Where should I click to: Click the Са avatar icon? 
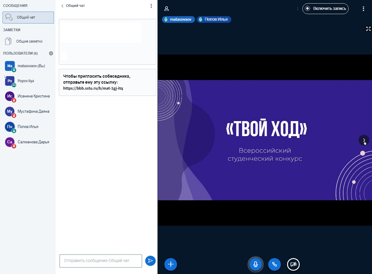pyautogui.click(x=10, y=142)
